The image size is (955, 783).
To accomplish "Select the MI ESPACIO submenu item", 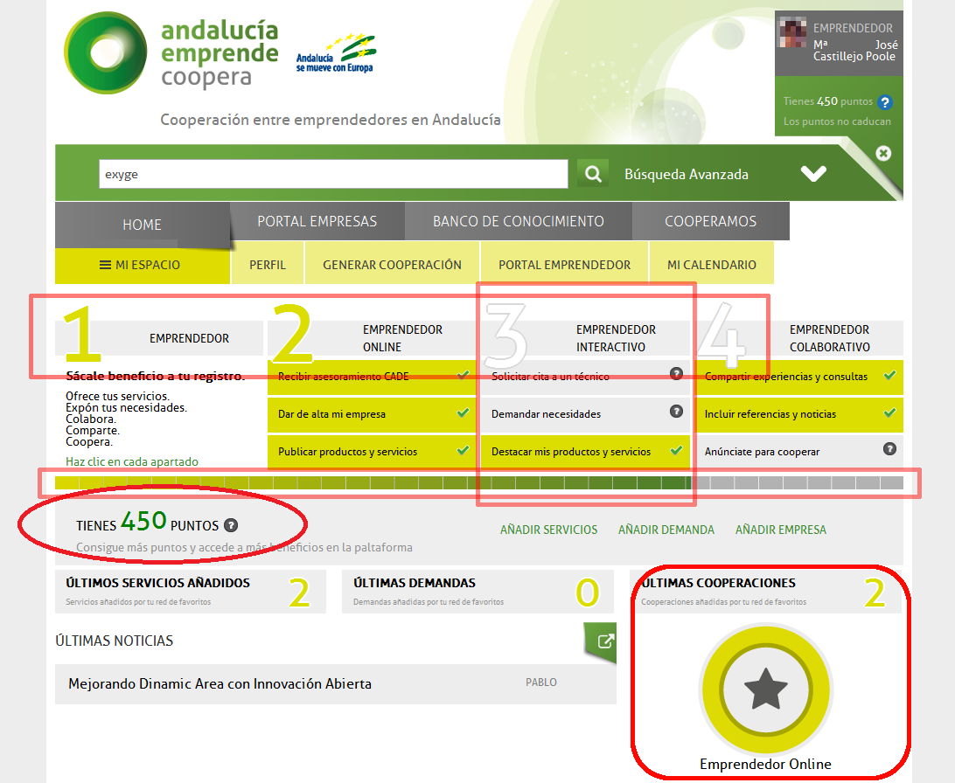I will (143, 266).
